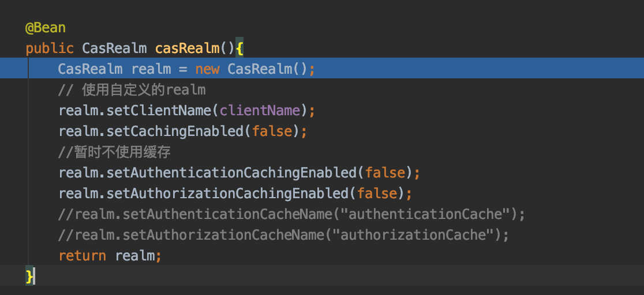This screenshot has height=295, width=644.
Task: Place cursor on the public keyword
Action: 50,48
